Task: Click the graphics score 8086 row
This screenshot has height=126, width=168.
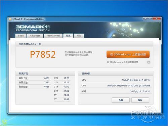Action: pyautogui.click(x=34, y=78)
